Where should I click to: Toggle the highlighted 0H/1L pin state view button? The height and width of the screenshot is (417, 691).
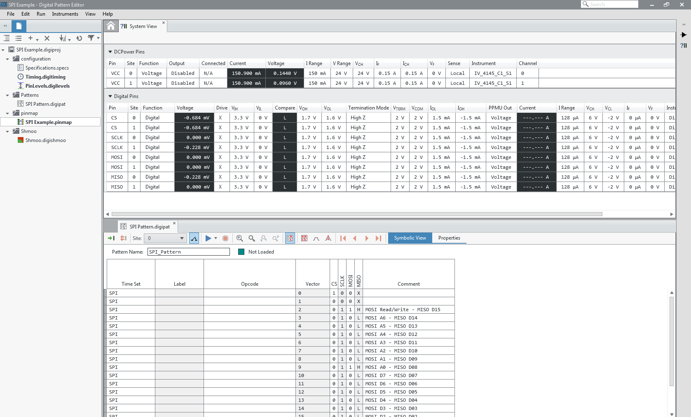pyautogui.click(x=290, y=238)
